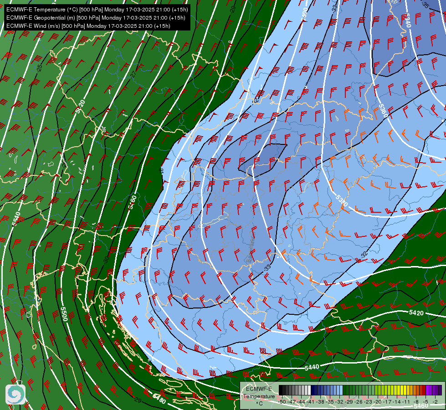The width and height of the screenshot is (446, 410).
Task: Click the 5420 geopotential contour label
Action: (416, 313)
